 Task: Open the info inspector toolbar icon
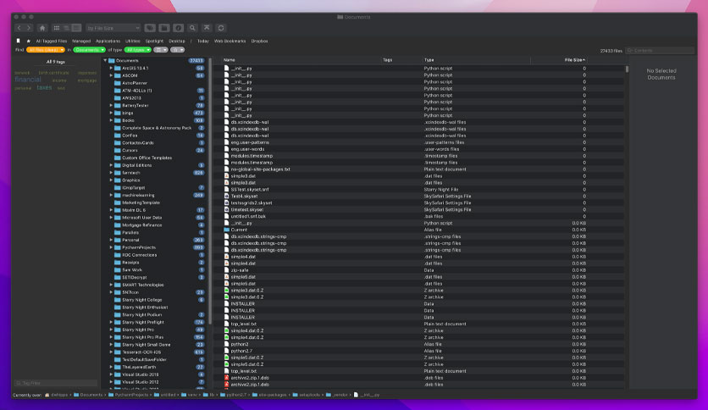[179, 28]
